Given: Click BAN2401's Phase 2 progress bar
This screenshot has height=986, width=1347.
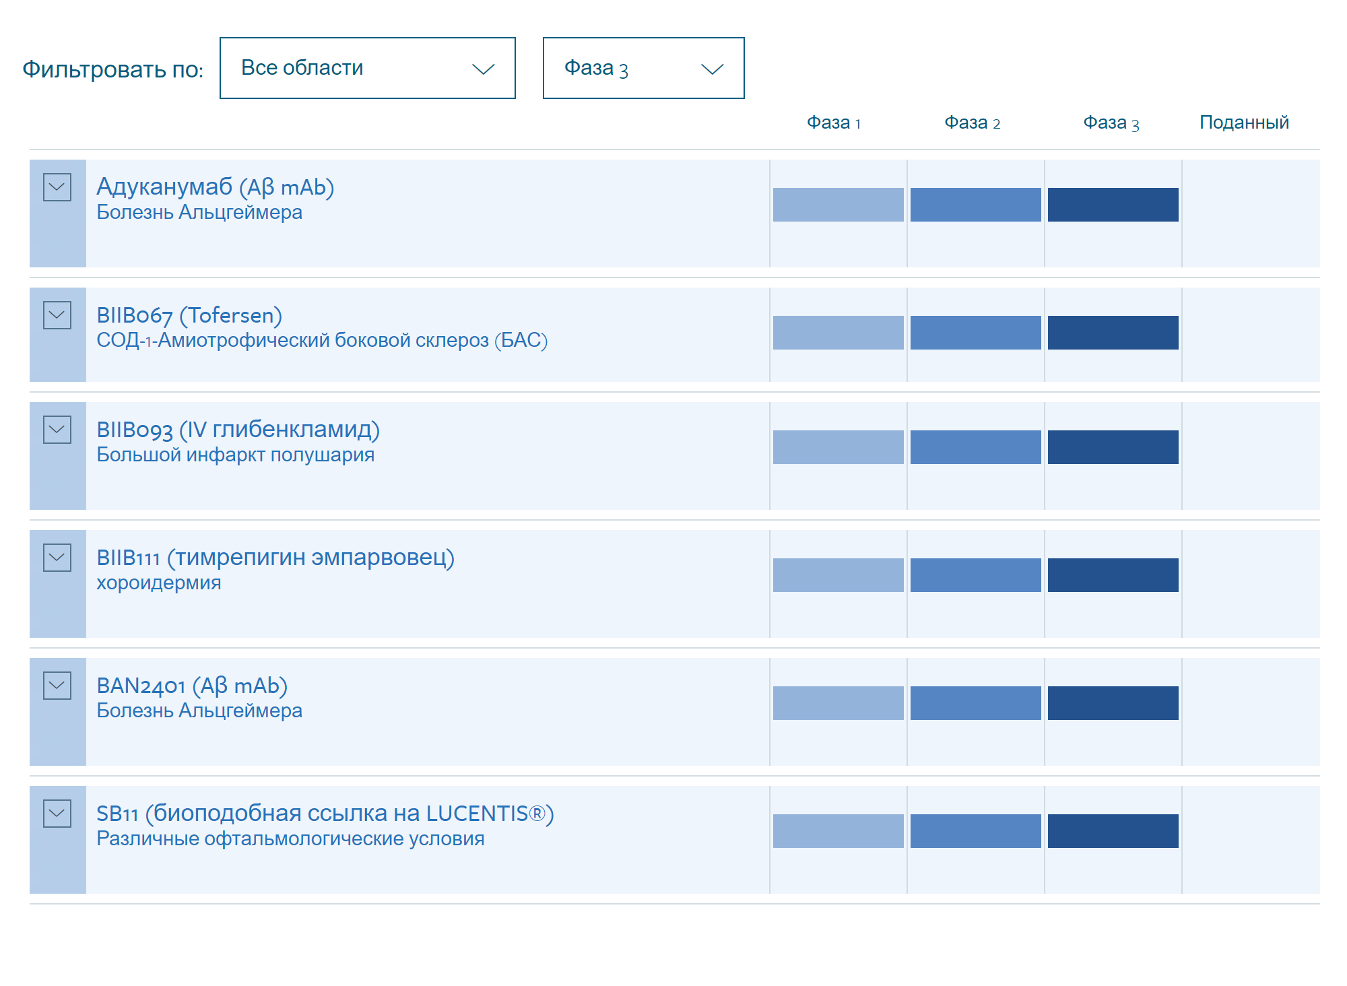Looking at the screenshot, I should pos(976,703).
